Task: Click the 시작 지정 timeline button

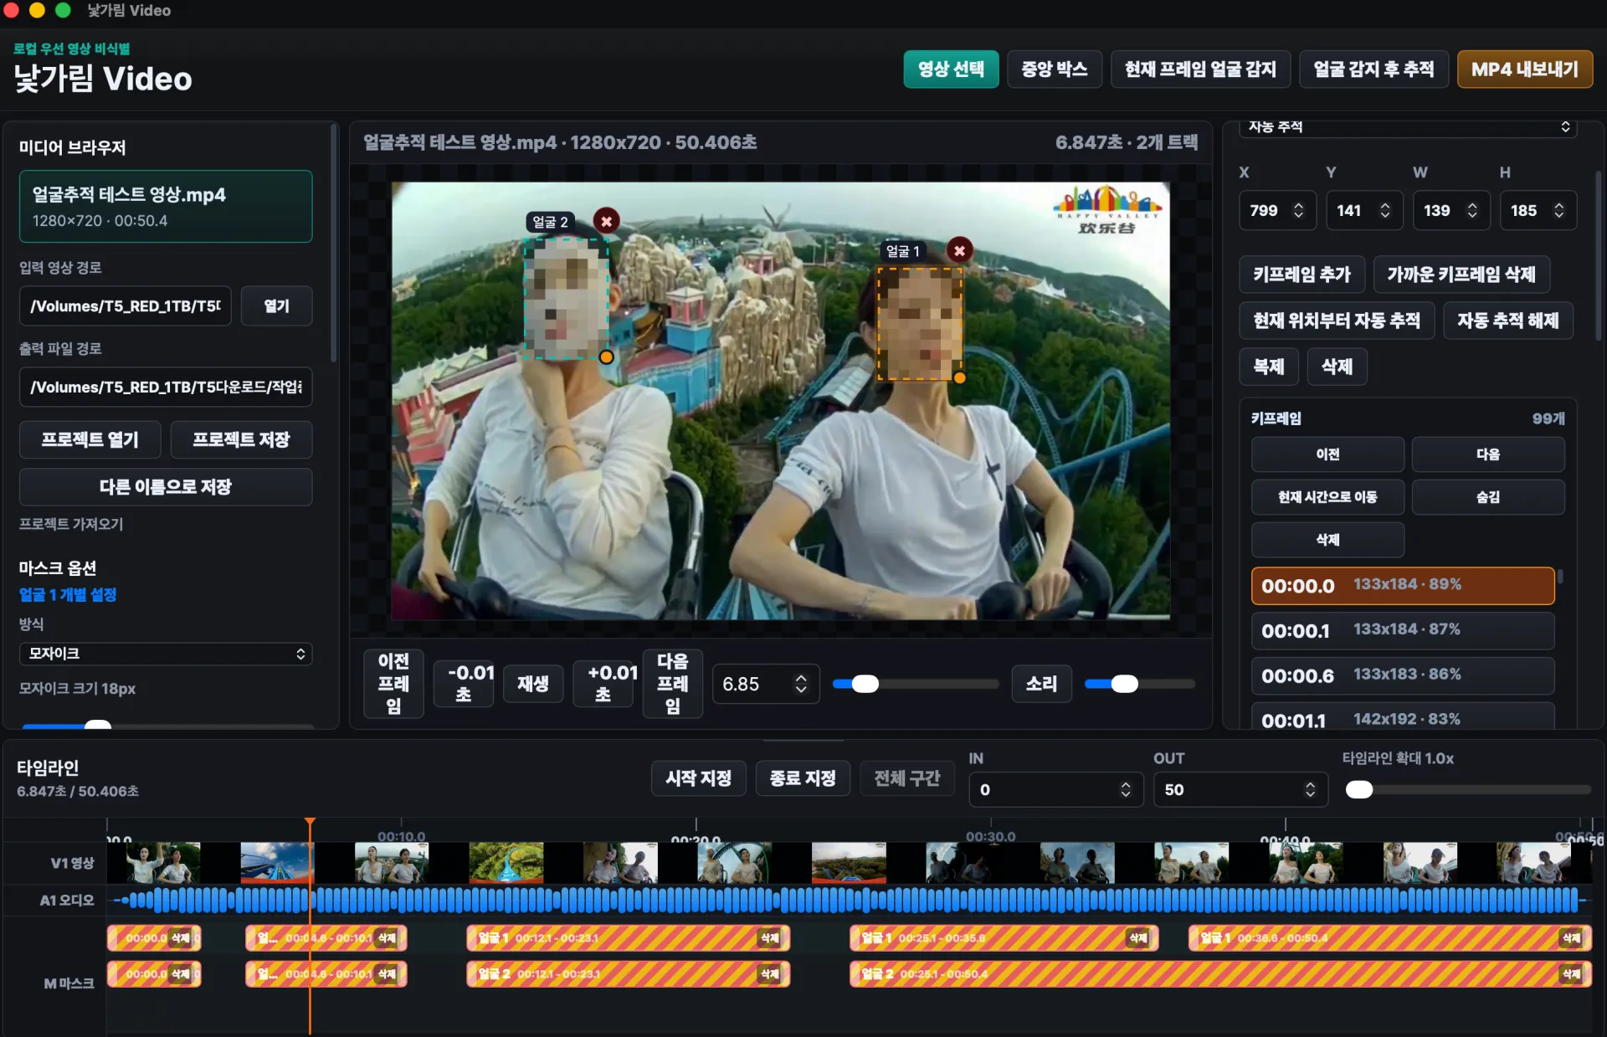Action: click(698, 778)
